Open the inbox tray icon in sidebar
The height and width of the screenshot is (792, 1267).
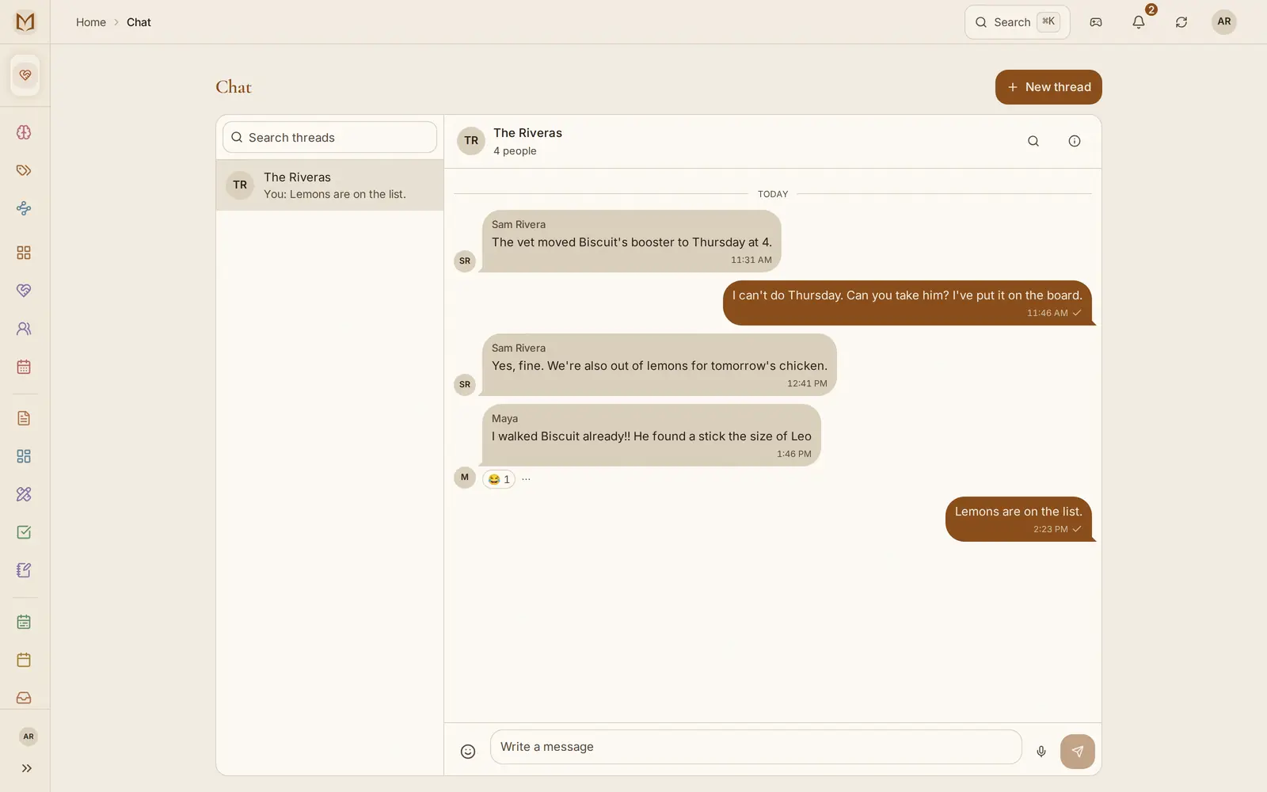click(x=24, y=698)
